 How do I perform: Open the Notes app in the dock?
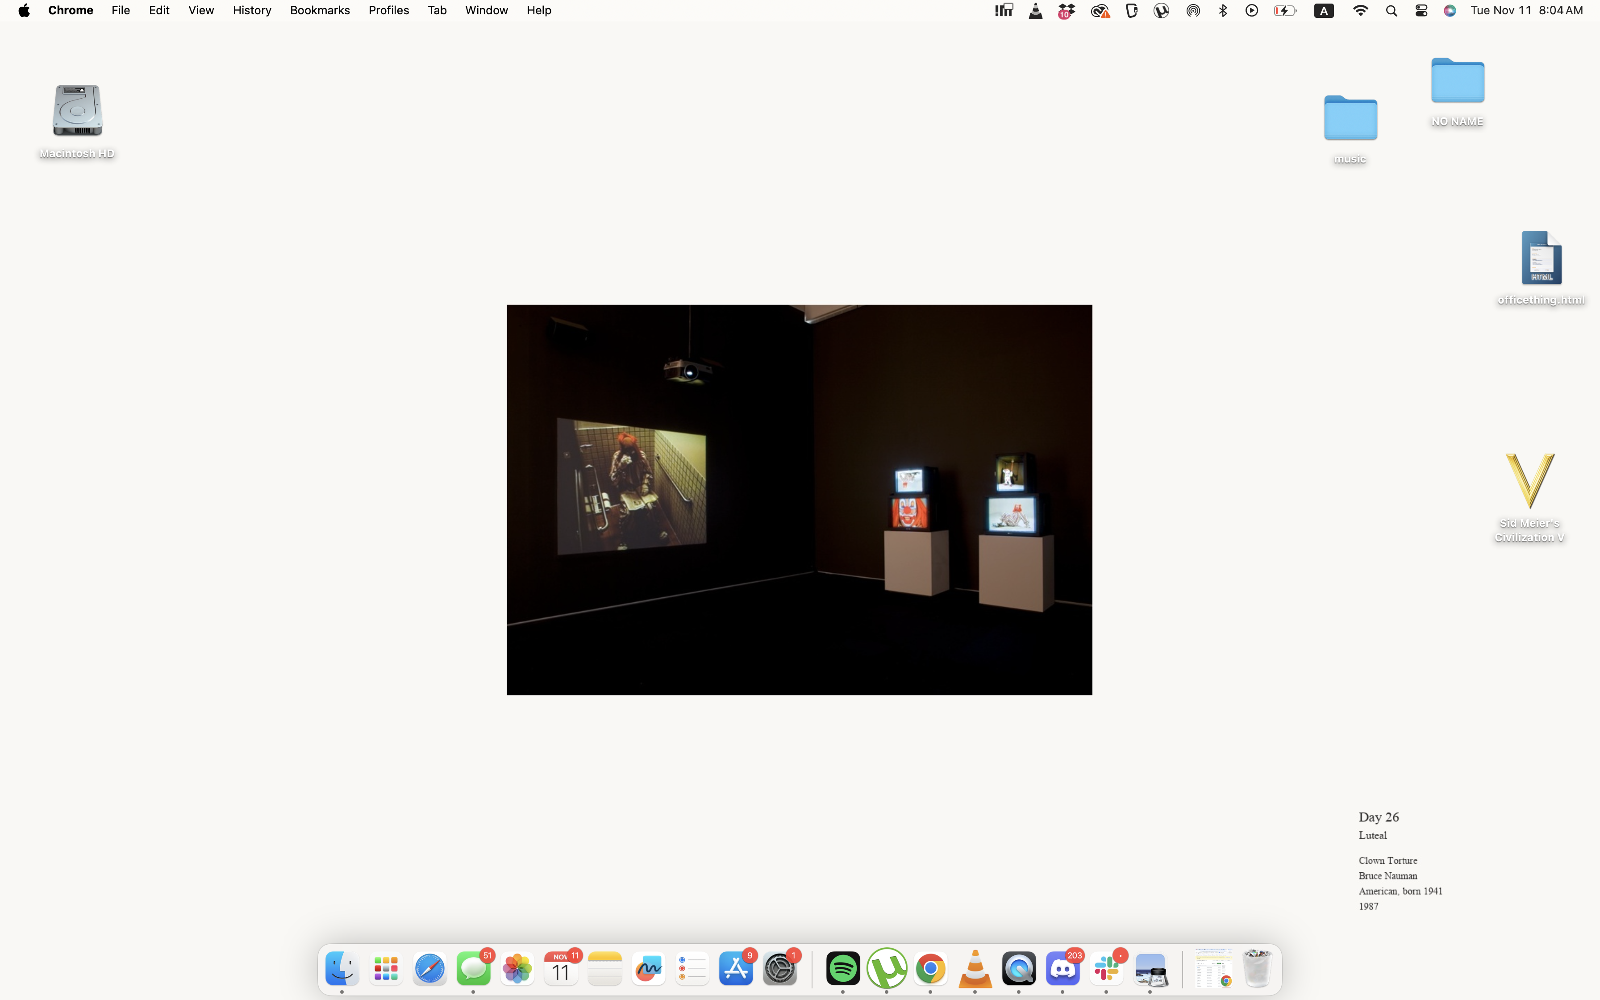[604, 969]
